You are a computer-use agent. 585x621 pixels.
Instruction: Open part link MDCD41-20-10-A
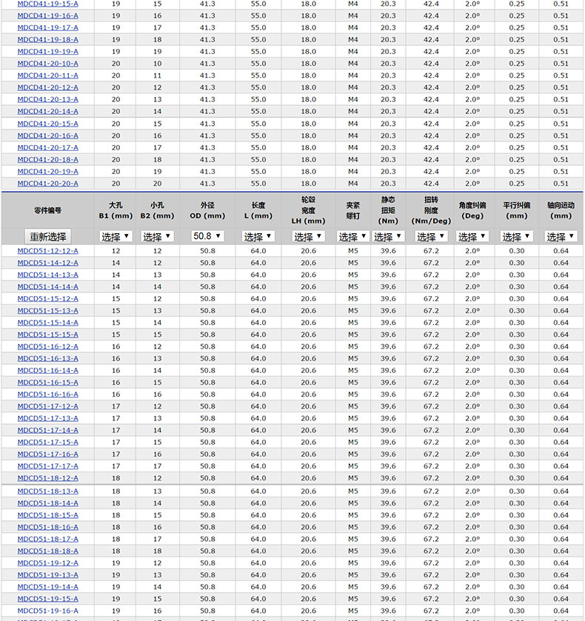(x=47, y=64)
